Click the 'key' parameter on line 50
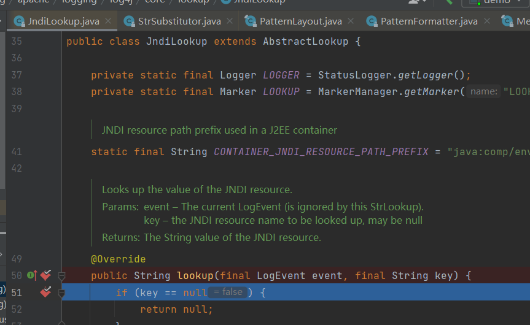 pyautogui.click(x=444, y=276)
